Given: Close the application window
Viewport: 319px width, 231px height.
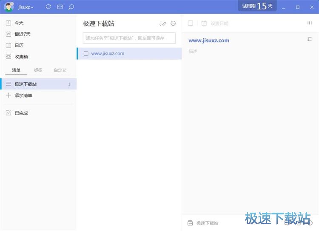Looking at the screenshot, I should [312, 7].
